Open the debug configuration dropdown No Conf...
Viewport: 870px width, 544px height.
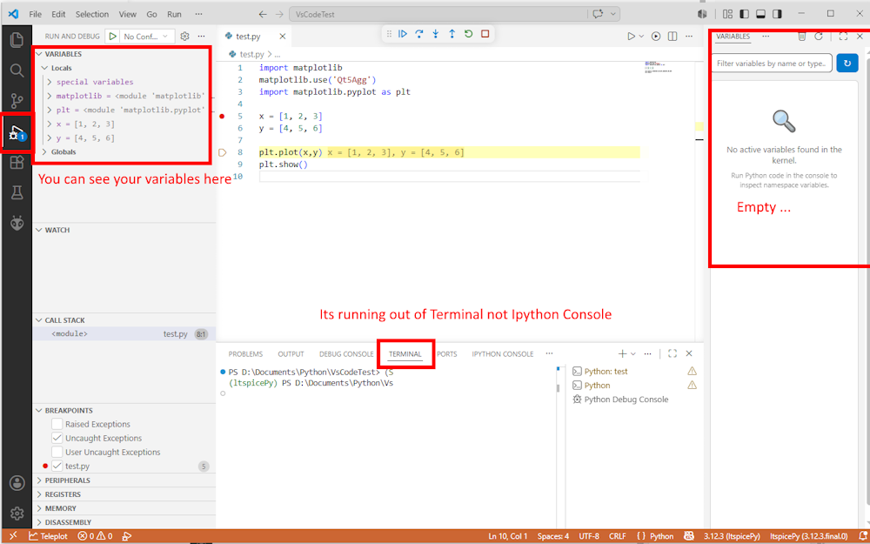(146, 36)
